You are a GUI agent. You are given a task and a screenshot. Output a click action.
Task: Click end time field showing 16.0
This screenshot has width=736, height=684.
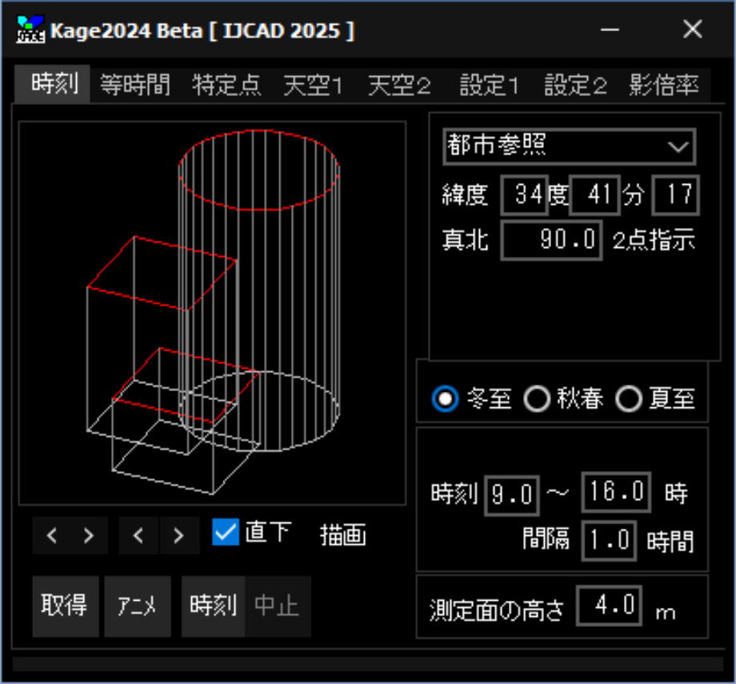(616, 492)
